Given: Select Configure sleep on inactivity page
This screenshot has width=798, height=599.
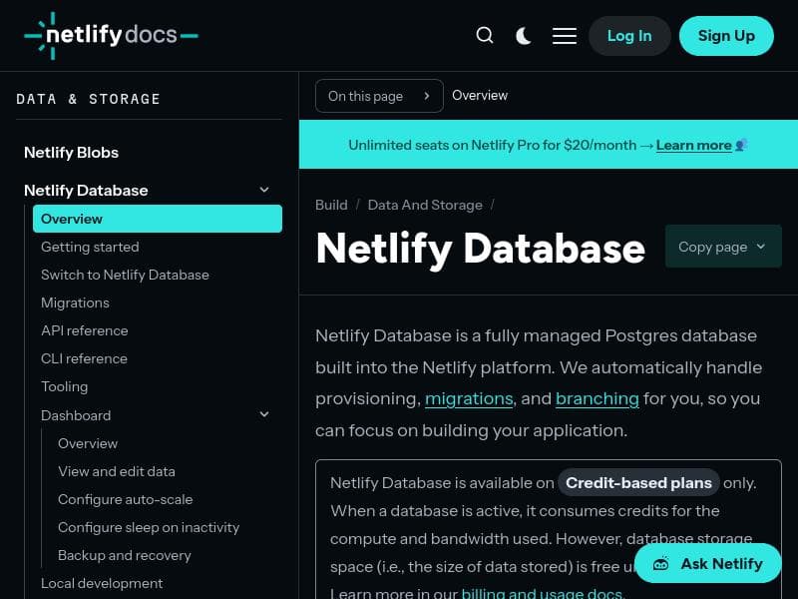Looking at the screenshot, I should pos(149,527).
